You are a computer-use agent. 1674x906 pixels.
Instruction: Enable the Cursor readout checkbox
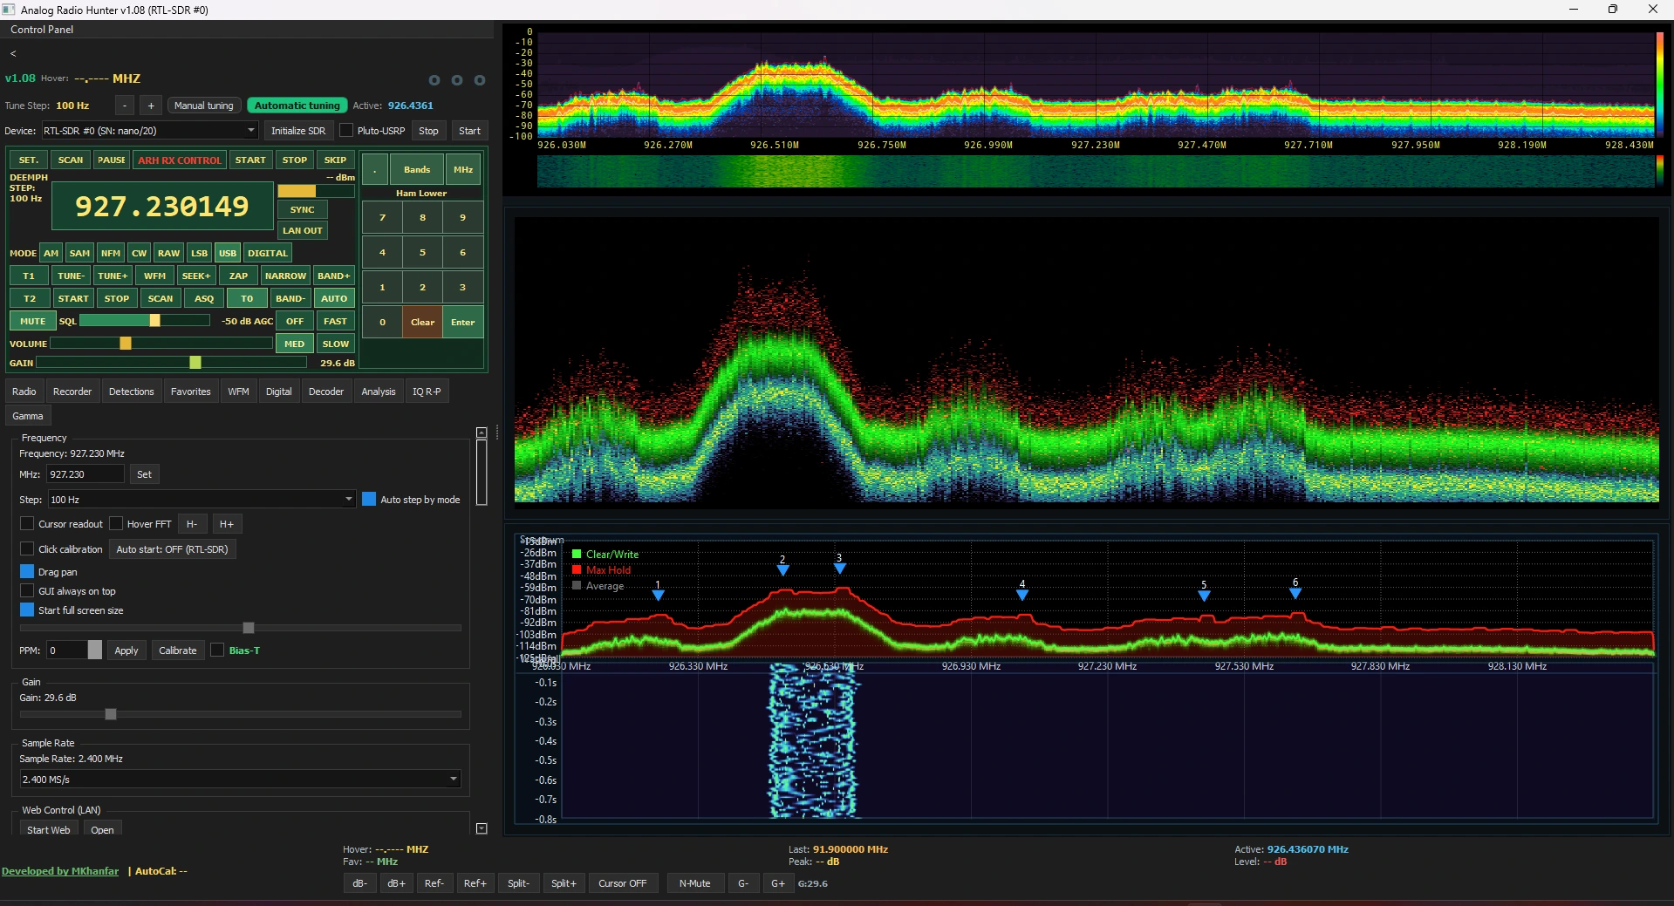coord(28,523)
